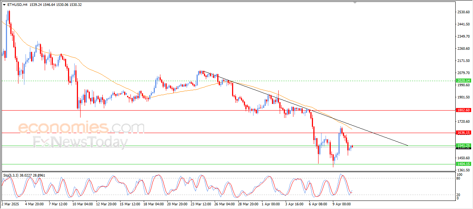Select the red 1802.60 price label
473x209 pixels.
(x=463, y=110)
